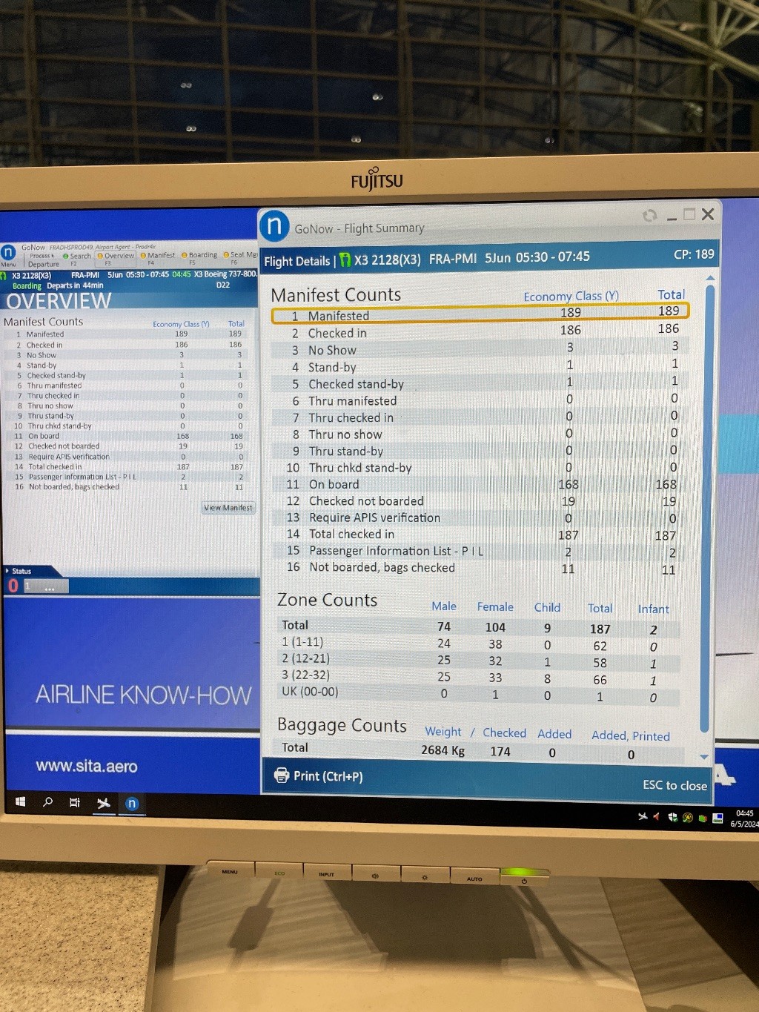Open Task View from the taskbar

click(75, 802)
